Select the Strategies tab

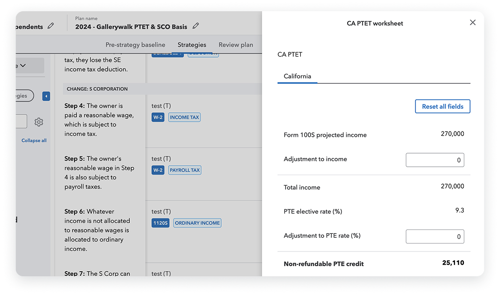point(192,45)
